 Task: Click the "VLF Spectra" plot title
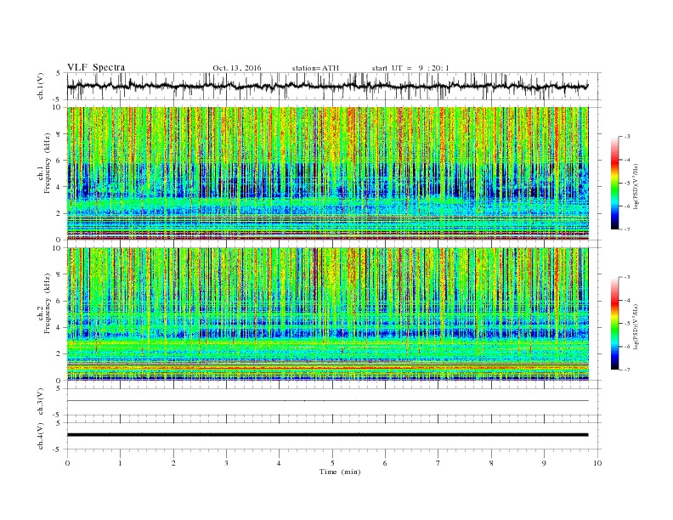pos(96,67)
